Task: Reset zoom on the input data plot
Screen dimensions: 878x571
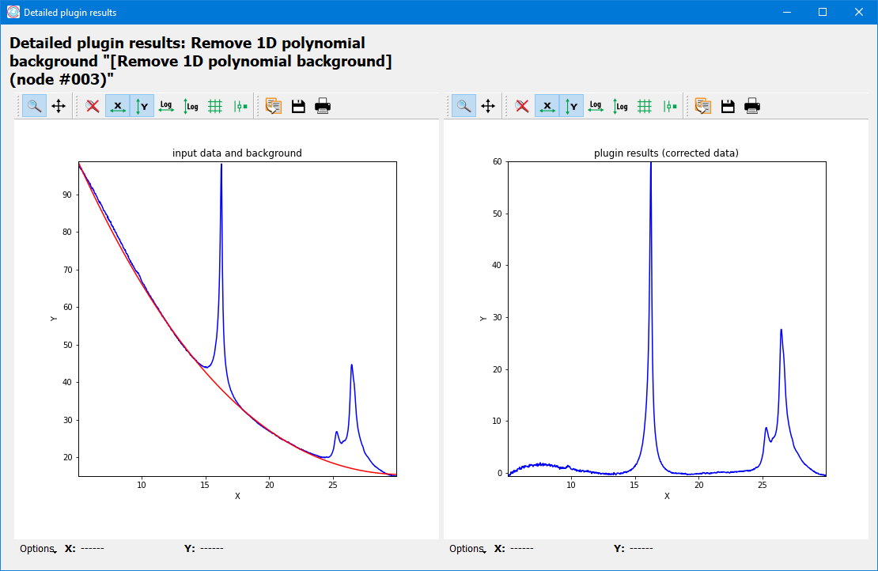Action: (93, 106)
